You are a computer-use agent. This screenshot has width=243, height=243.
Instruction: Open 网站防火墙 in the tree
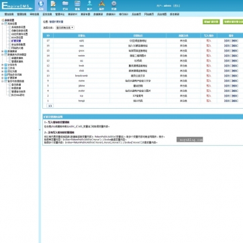pyautogui.click(x=17, y=48)
